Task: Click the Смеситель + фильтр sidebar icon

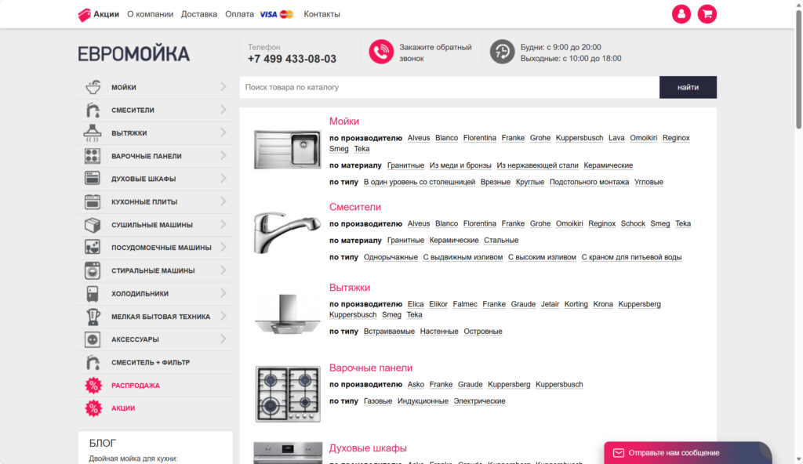Action: pos(93,362)
